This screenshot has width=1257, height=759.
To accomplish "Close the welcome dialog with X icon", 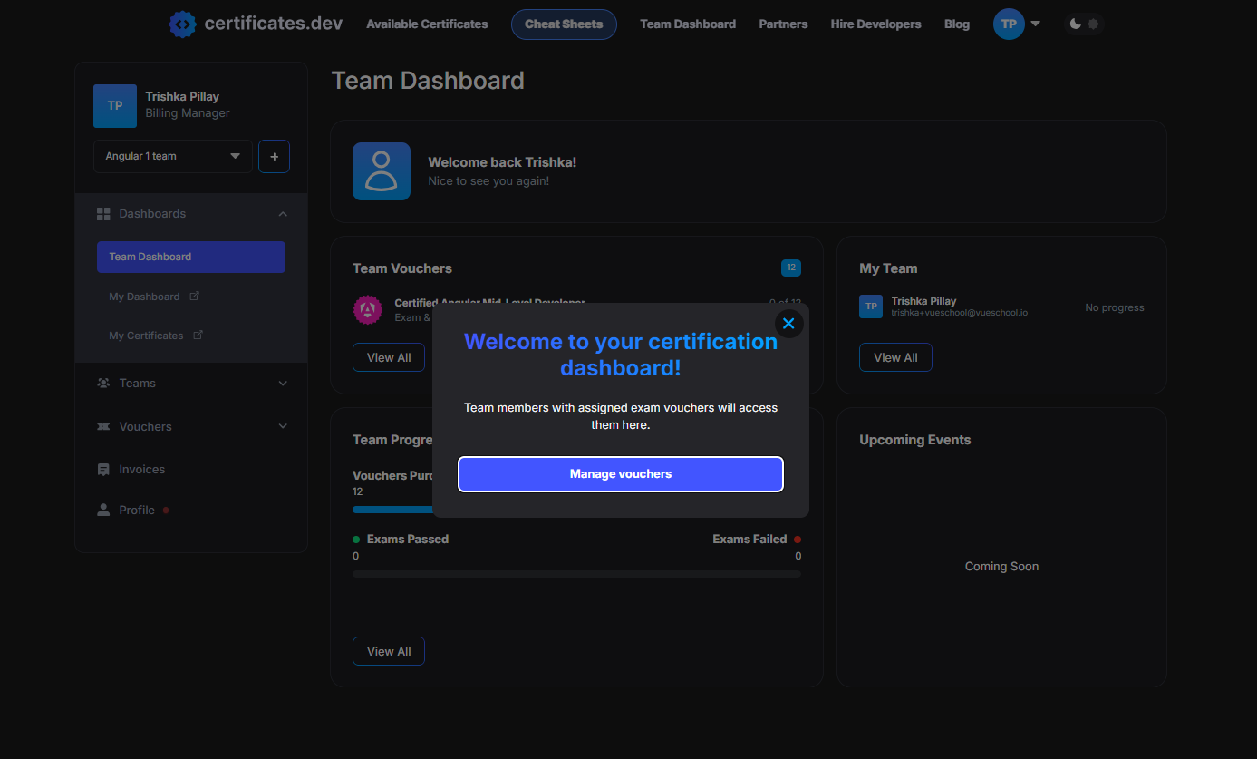I will [x=788, y=324].
